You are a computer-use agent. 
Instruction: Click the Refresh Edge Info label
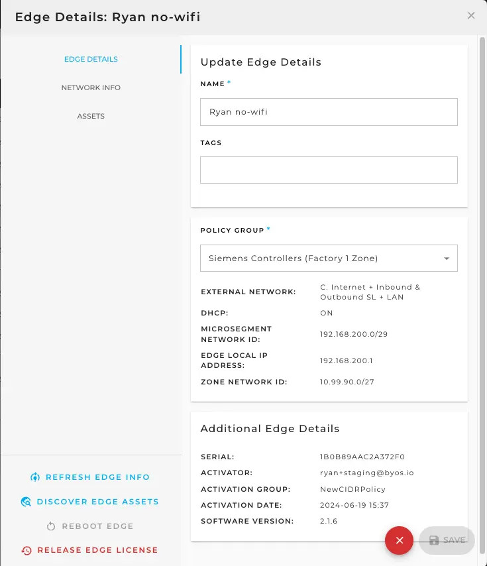[x=97, y=477]
